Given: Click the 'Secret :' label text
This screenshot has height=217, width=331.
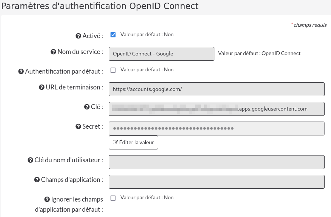Looking at the screenshot, I should tap(93, 126).
